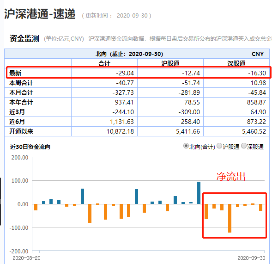The height and width of the screenshot is (264, 272).
Task: Click the 北向 (截止: 2020-09-30) table header
Action: pos(129,54)
